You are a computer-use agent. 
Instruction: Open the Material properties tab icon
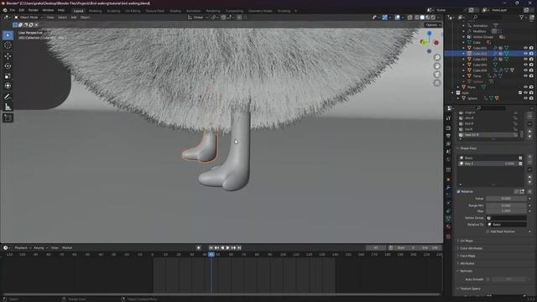(x=448, y=226)
